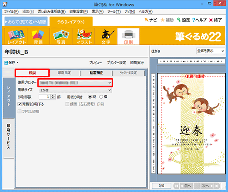Open 設定 settings icon
The width and height of the screenshot is (228, 192).
[183, 20]
